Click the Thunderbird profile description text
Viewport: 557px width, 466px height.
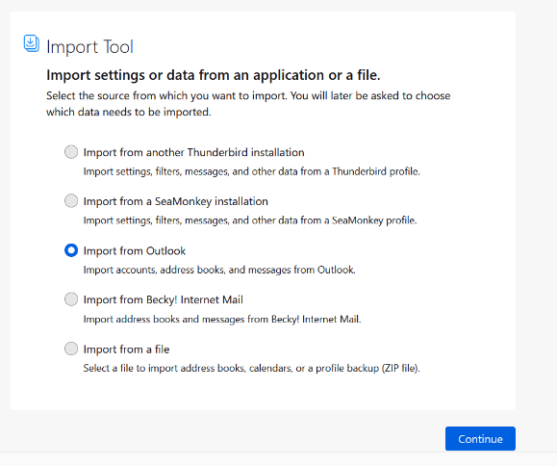[x=251, y=171]
